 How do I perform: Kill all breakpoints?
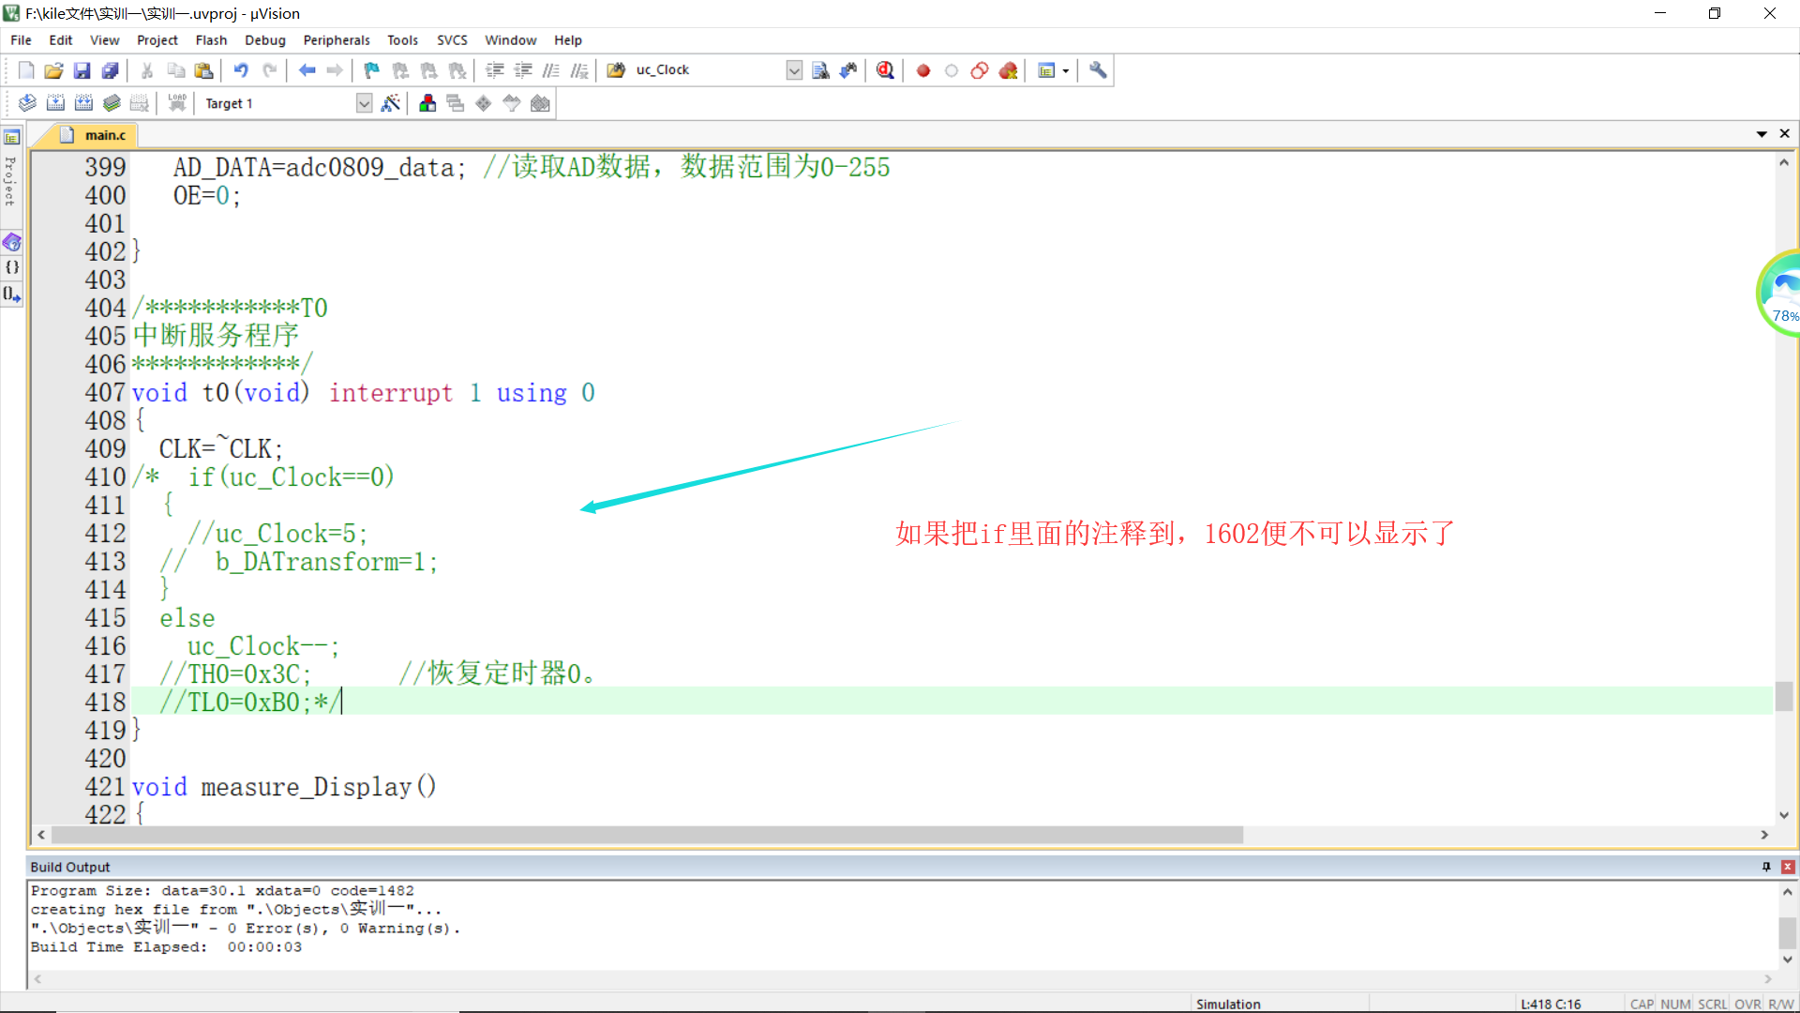1008,70
